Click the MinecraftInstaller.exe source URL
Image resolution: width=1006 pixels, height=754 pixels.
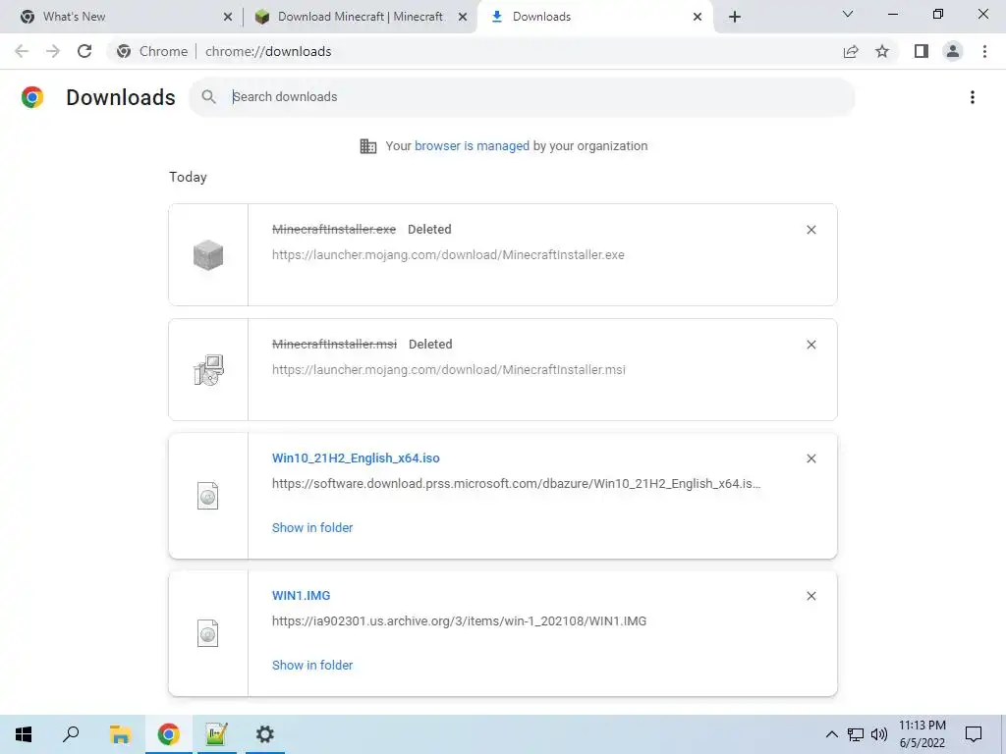click(448, 254)
